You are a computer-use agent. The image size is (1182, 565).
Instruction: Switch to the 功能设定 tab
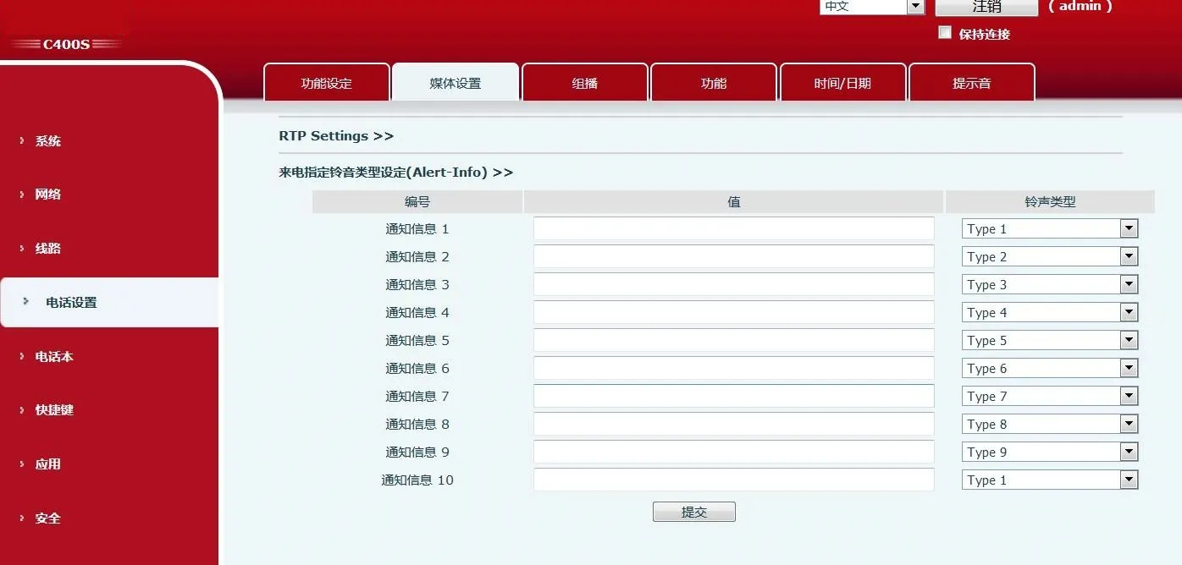point(326,83)
